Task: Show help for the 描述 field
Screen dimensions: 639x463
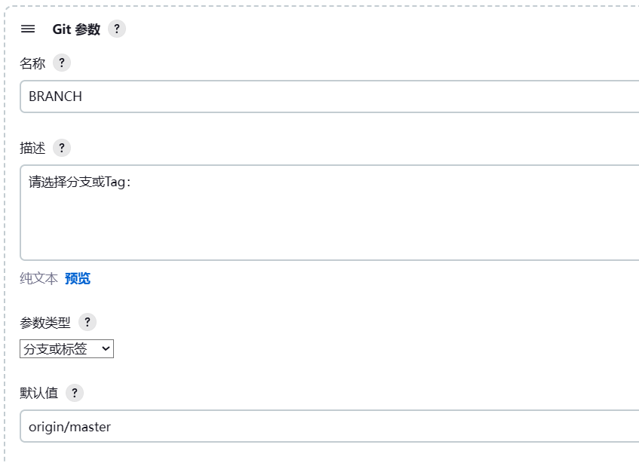Action: (x=62, y=148)
